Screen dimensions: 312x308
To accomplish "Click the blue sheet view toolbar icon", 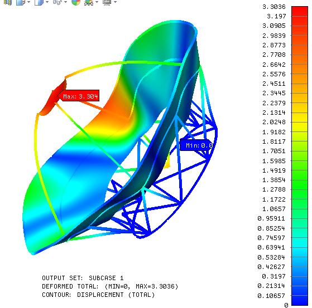I will coord(21,2).
